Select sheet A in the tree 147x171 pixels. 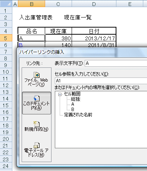(73, 104)
